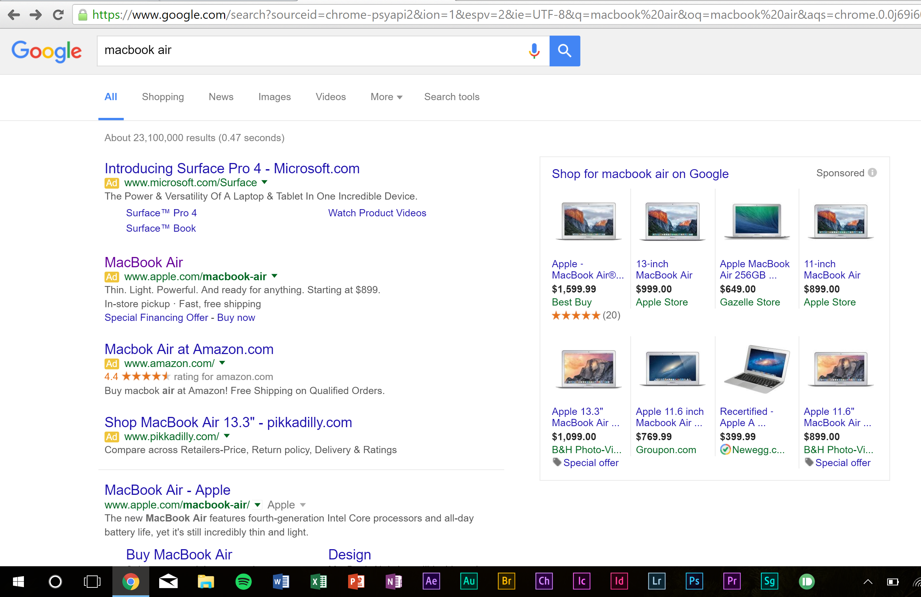Viewport: 921px width, 597px height.
Task: Expand the More search options dropdown
Action: click(x=386, y=97)
